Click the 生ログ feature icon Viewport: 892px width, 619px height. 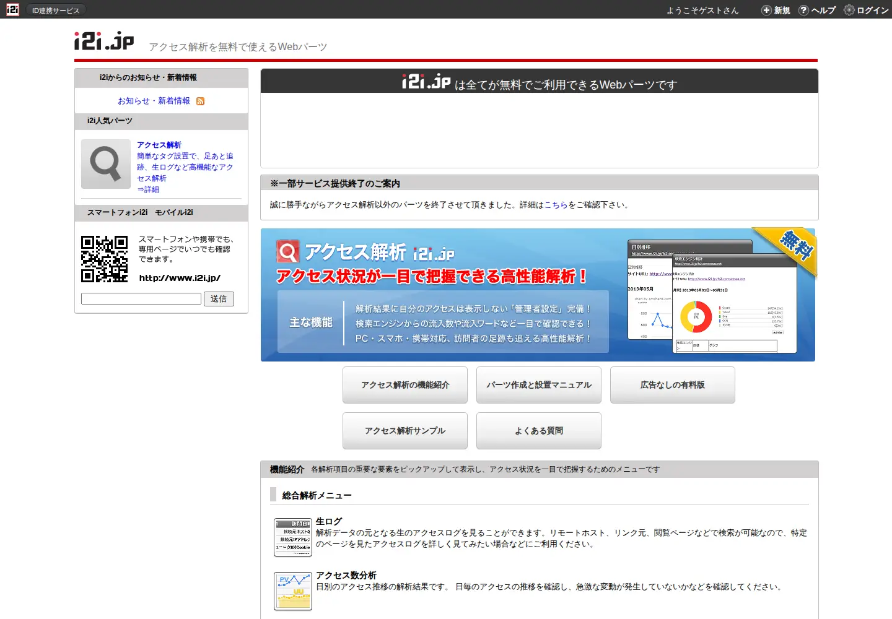coord(293,537)
